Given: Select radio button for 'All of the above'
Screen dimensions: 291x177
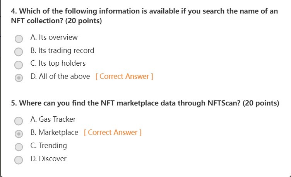Looking at the screenshot, I should coord(19,77).
